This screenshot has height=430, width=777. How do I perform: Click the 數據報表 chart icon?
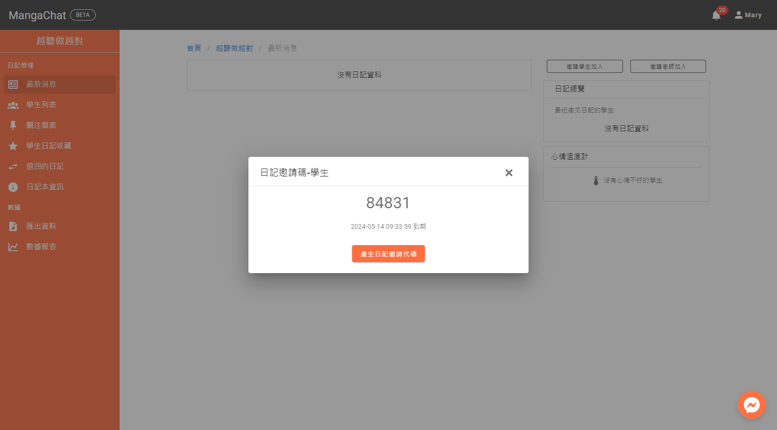click(x=13, y=247)
